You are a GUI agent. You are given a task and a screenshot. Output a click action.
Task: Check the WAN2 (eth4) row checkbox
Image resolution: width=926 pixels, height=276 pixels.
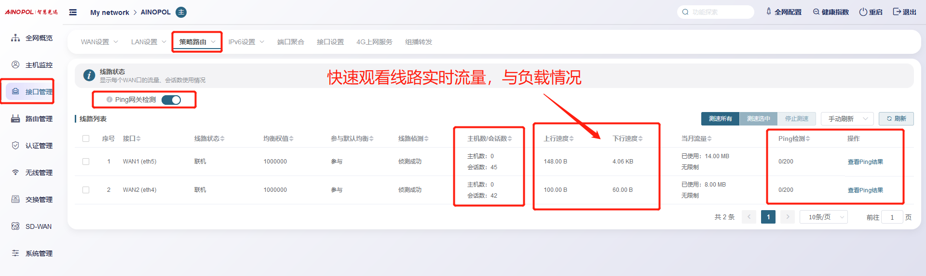86,190
